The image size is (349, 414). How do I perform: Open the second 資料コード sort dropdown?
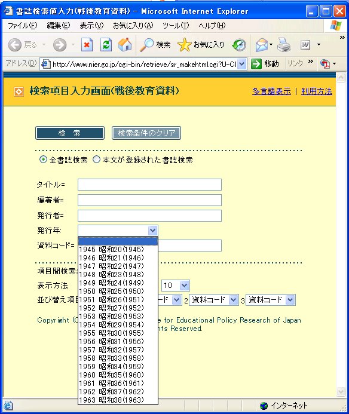pos(214,300)
